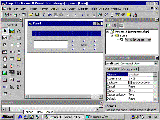
Task: Select the Line control tool
Action: [19, 66]
